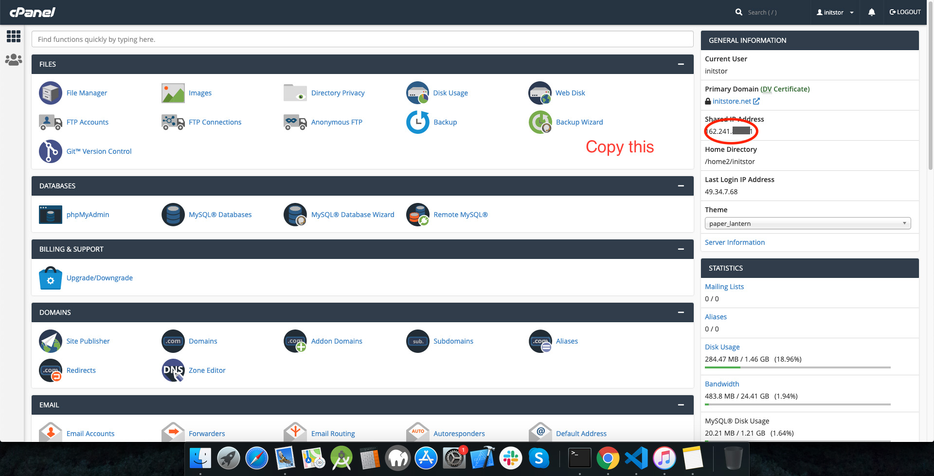Open the initstor user menu
Image resolution: width=934 pixels, height=476 pixels.
835,12
